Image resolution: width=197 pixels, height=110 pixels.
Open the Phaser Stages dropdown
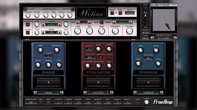[49, 56]
